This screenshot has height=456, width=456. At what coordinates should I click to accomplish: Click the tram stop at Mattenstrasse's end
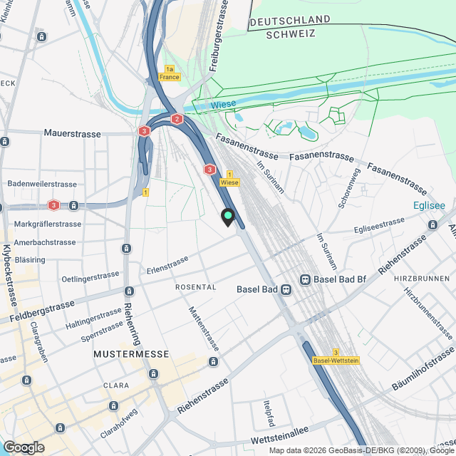[213, 362]
